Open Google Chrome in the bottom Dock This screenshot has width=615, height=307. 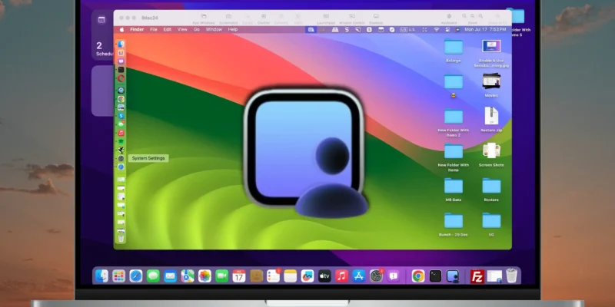point(418,276)
